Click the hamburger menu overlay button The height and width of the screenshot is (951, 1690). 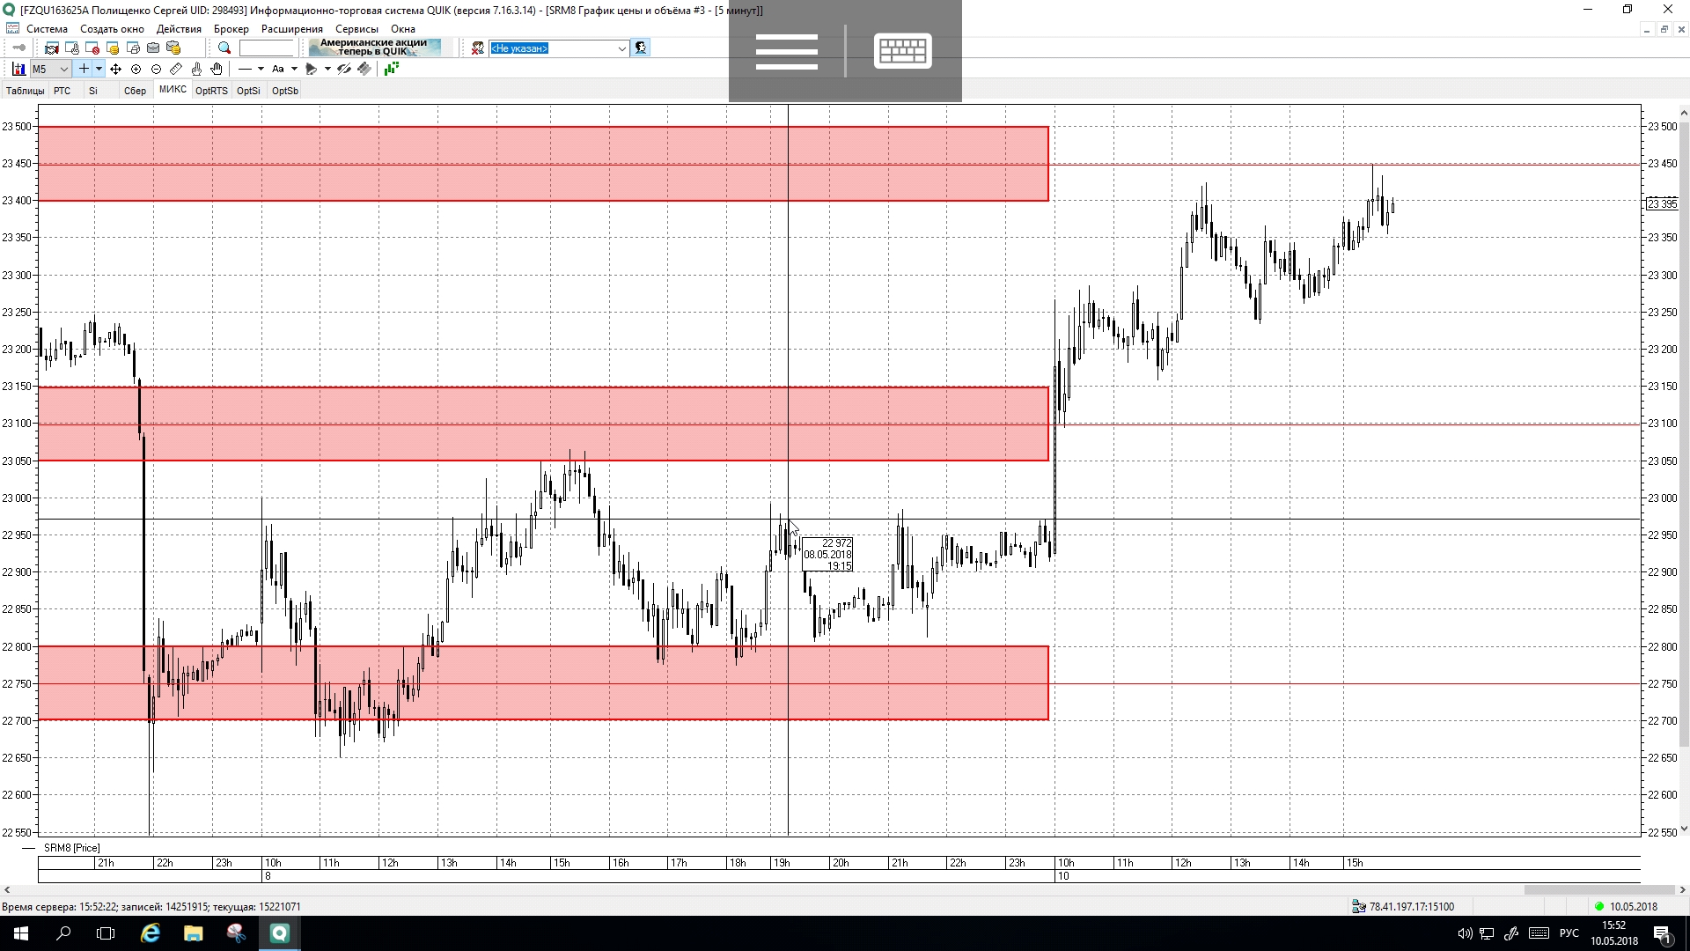[786, 51]
